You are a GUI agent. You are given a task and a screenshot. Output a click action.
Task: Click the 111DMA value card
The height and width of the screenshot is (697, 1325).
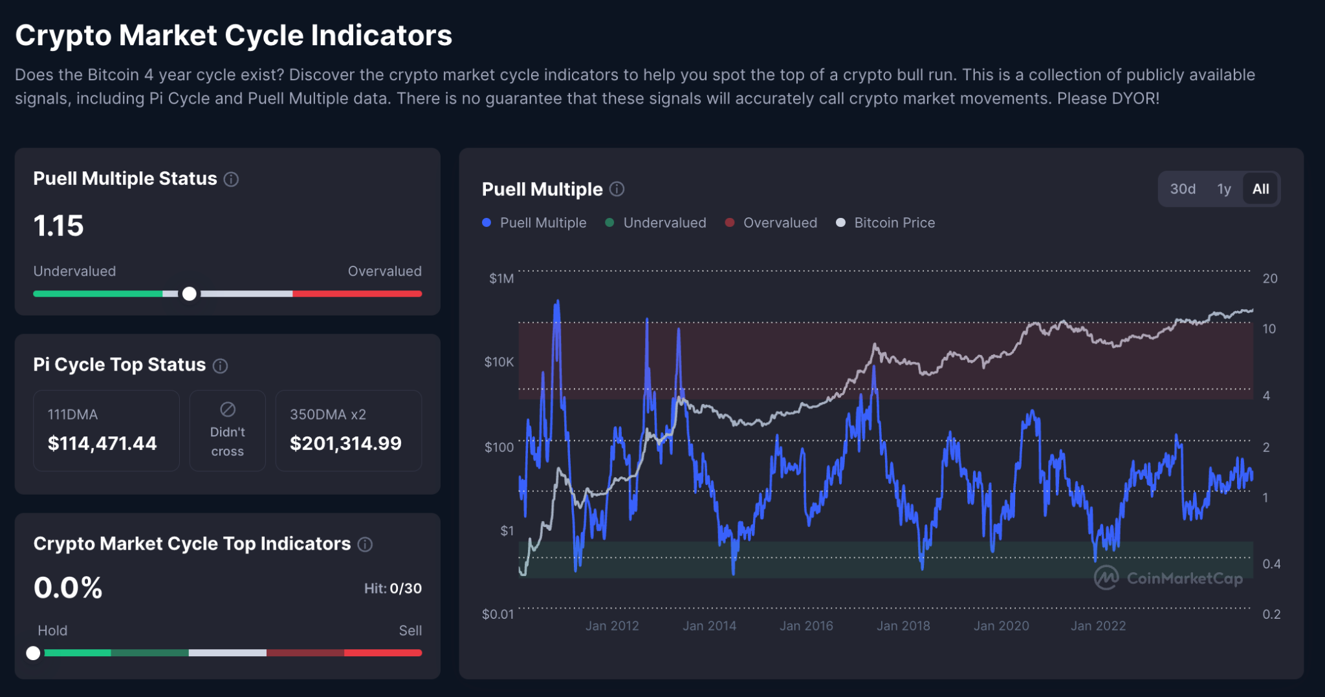coord(106,431)
